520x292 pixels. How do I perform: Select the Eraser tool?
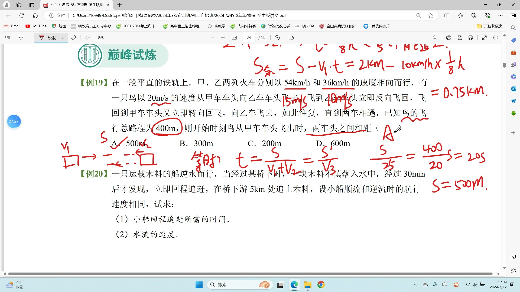pos(73,38)
